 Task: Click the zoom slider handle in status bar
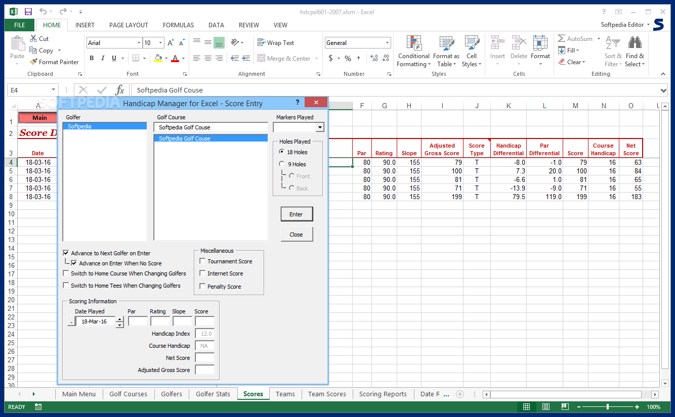tap(608, 407)
